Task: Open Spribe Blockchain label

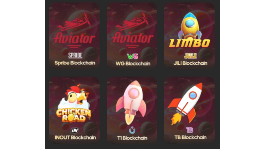Action: [x=75, y=63]
